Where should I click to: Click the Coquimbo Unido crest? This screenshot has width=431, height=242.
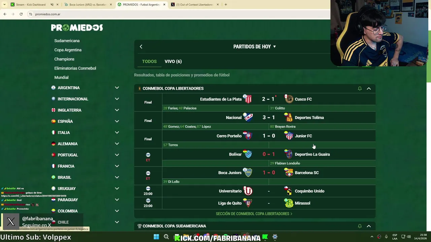click(x=289, y=191)
